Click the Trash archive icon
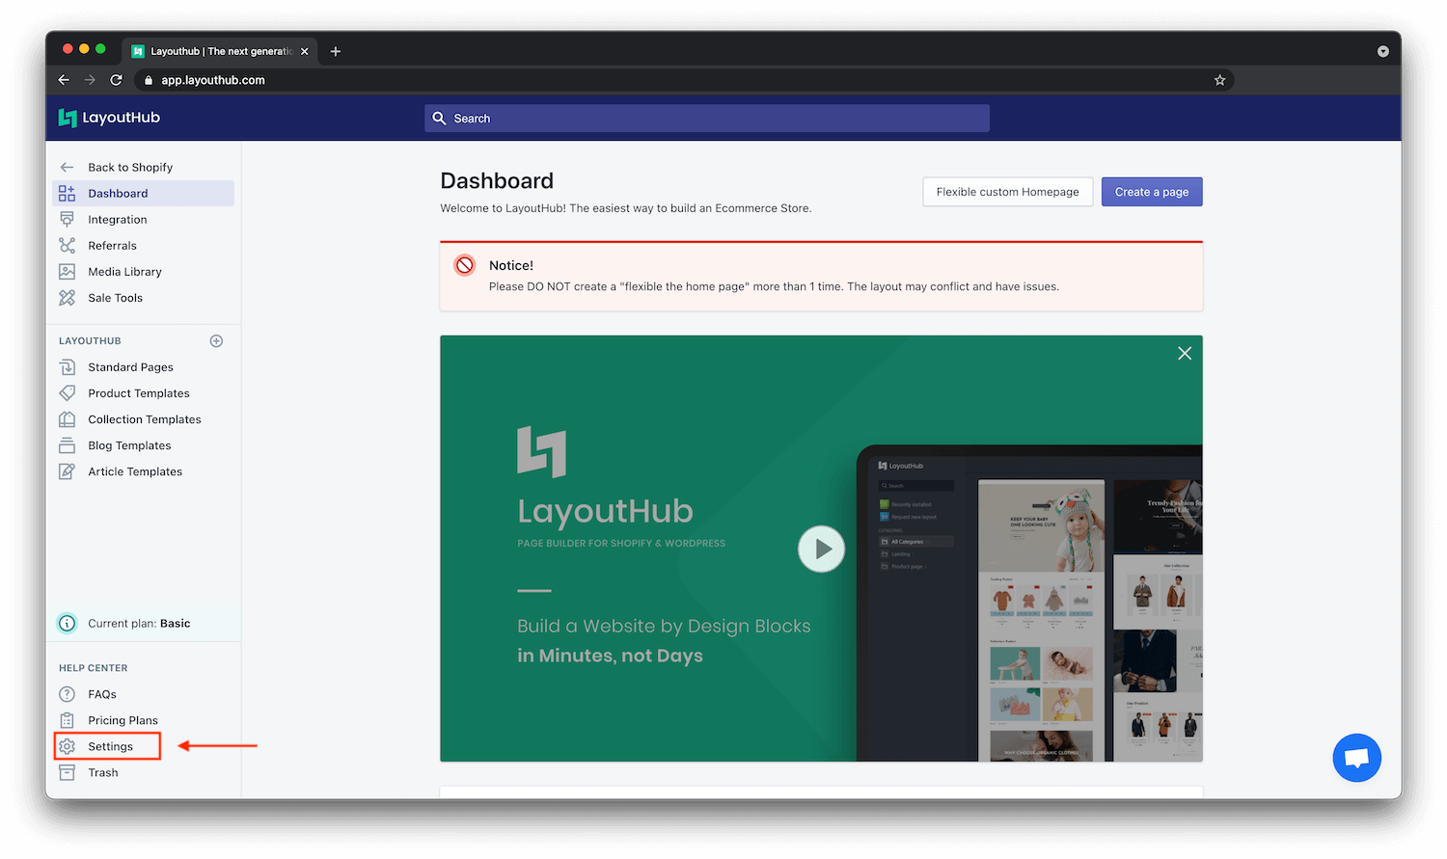 (67, 771)
